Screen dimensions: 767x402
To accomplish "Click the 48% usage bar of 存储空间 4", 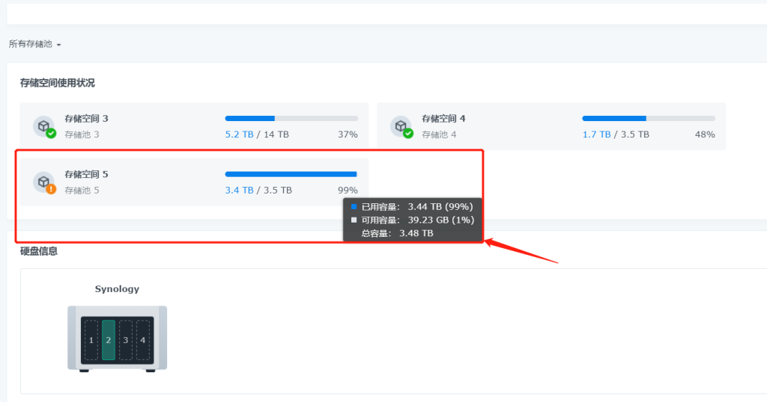I will [x=649, y=119].
